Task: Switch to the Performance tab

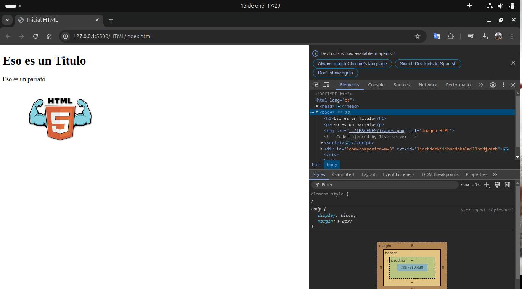Action: [459, 85]
